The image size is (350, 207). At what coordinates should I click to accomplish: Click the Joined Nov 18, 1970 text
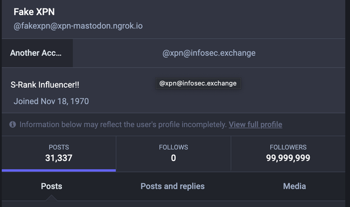(x=51, y=101)
